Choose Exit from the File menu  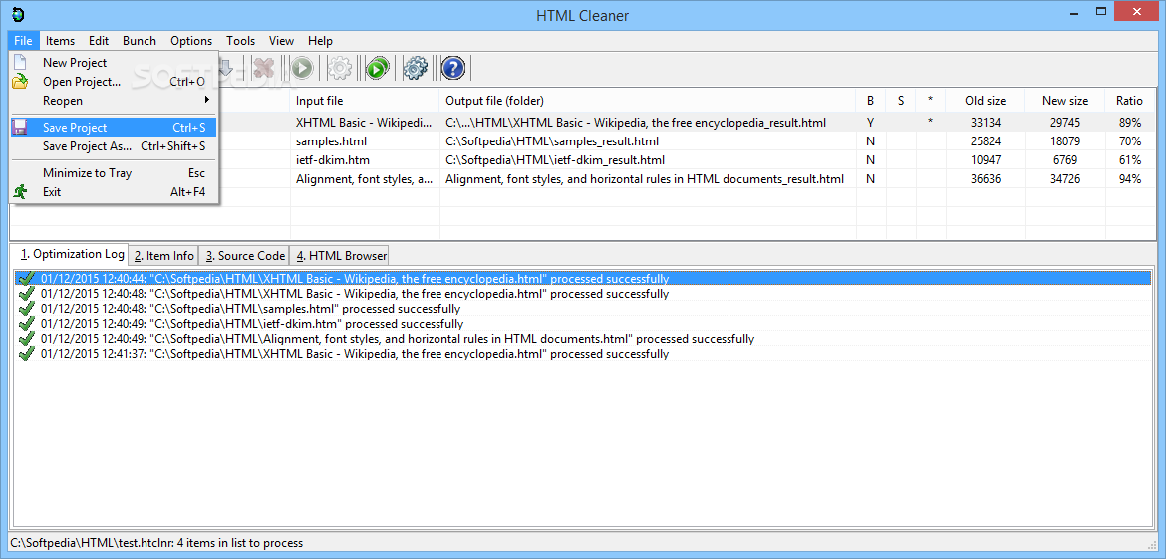click(114, 191)
